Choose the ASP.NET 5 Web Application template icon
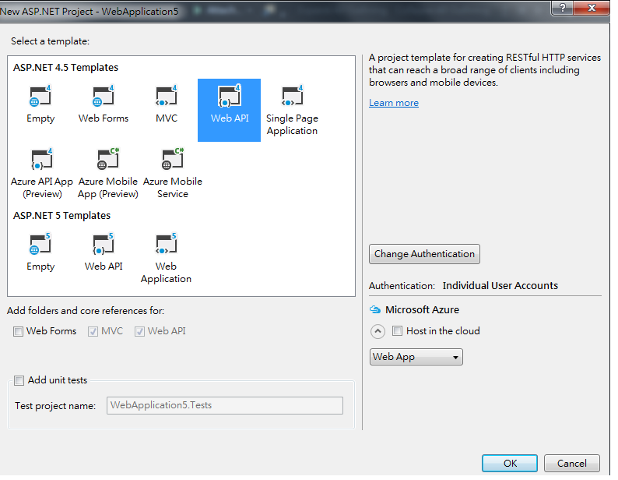Image resolution: width=618 pixels, height=480 pixels. coord(167,244)
